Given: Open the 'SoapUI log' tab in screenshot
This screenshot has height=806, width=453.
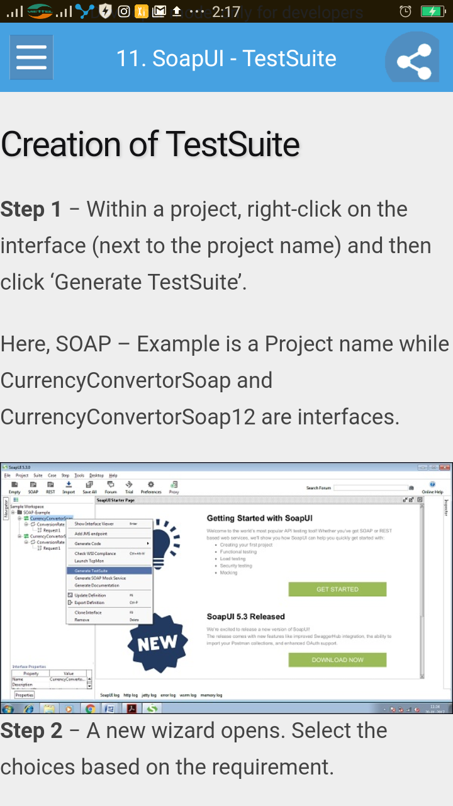Looking at the screenshot, I should [110, 695].
